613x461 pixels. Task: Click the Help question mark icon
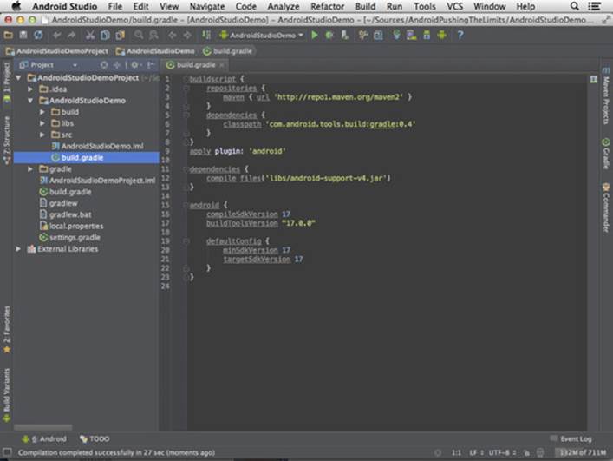[x=460, y=36]
